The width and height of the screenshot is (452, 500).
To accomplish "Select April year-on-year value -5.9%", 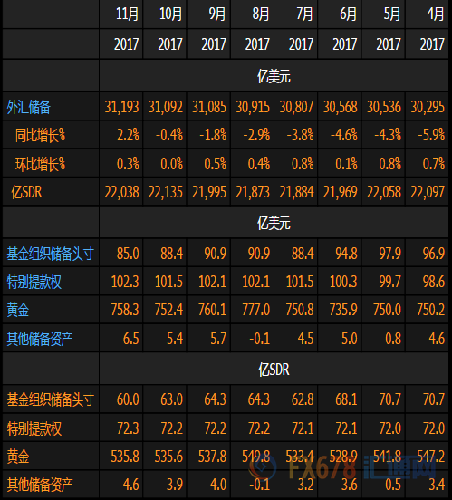I will tap(431, 135).
